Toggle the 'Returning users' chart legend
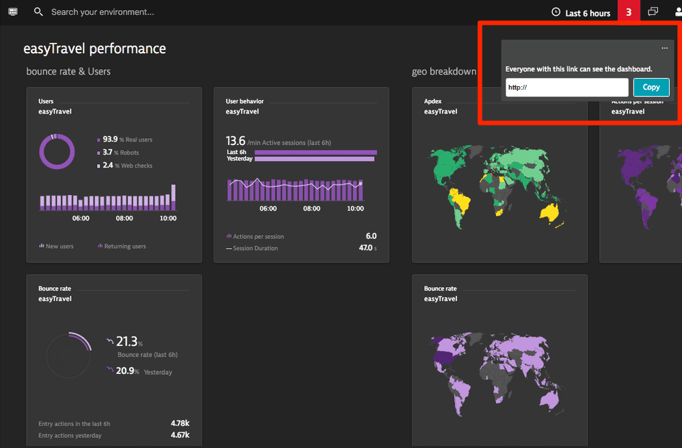This screenshot has width=682, height=448. click(122, 246)
